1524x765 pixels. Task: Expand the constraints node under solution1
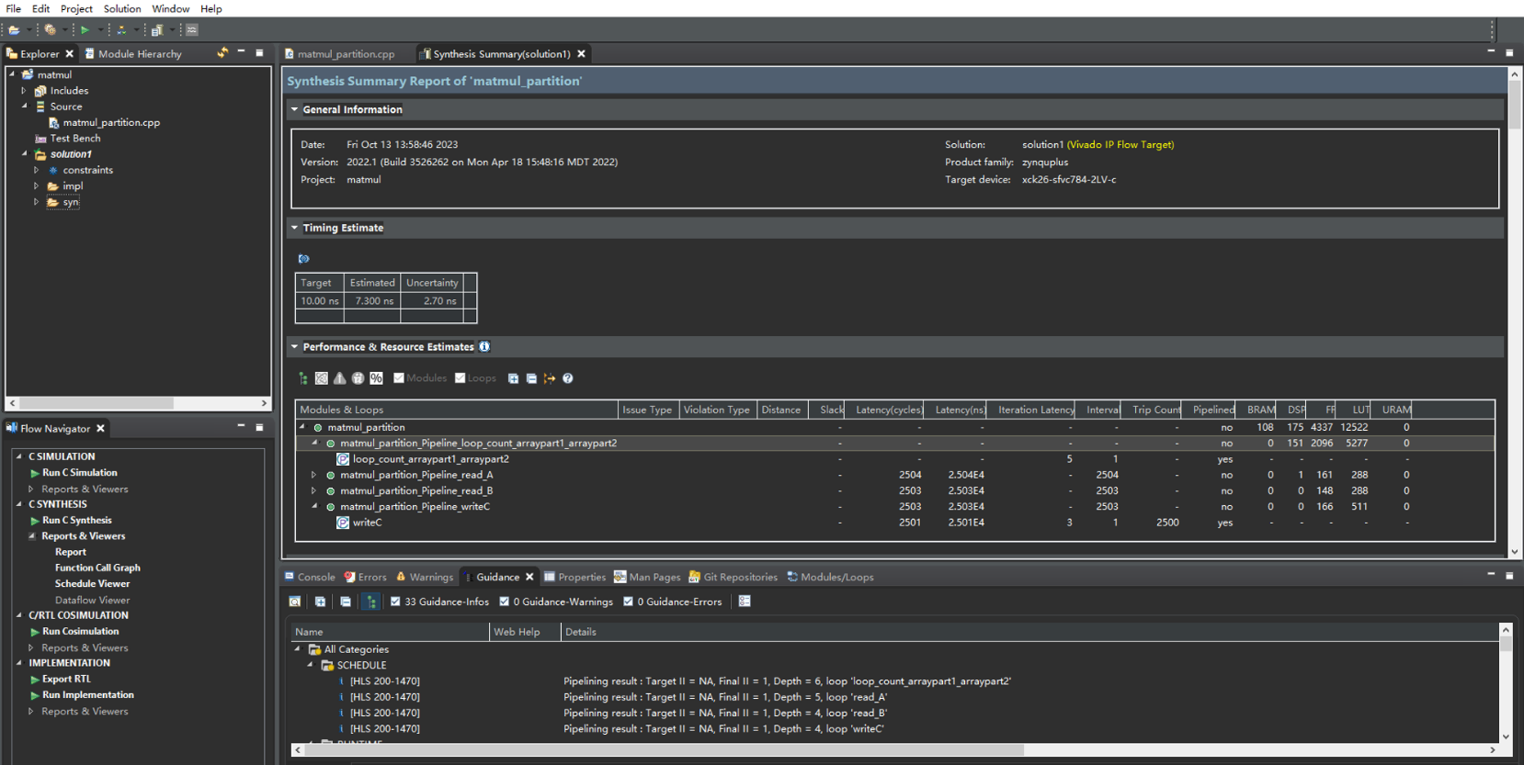[37, 170]
